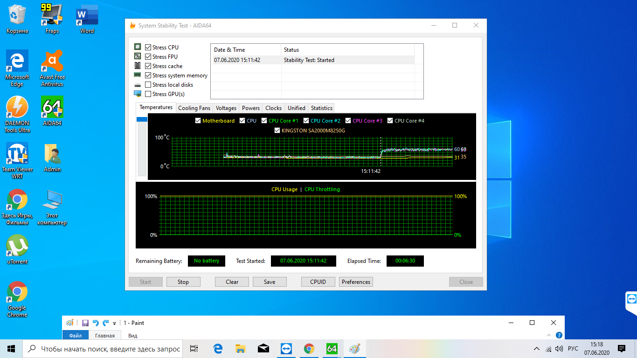637x358 pixels.
Task: Switch to TeamViewer on the taskbar
Action: pyautogui.click(x=286, y=349)
